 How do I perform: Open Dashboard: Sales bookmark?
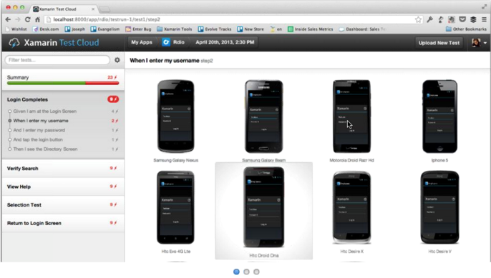[362, 29]
